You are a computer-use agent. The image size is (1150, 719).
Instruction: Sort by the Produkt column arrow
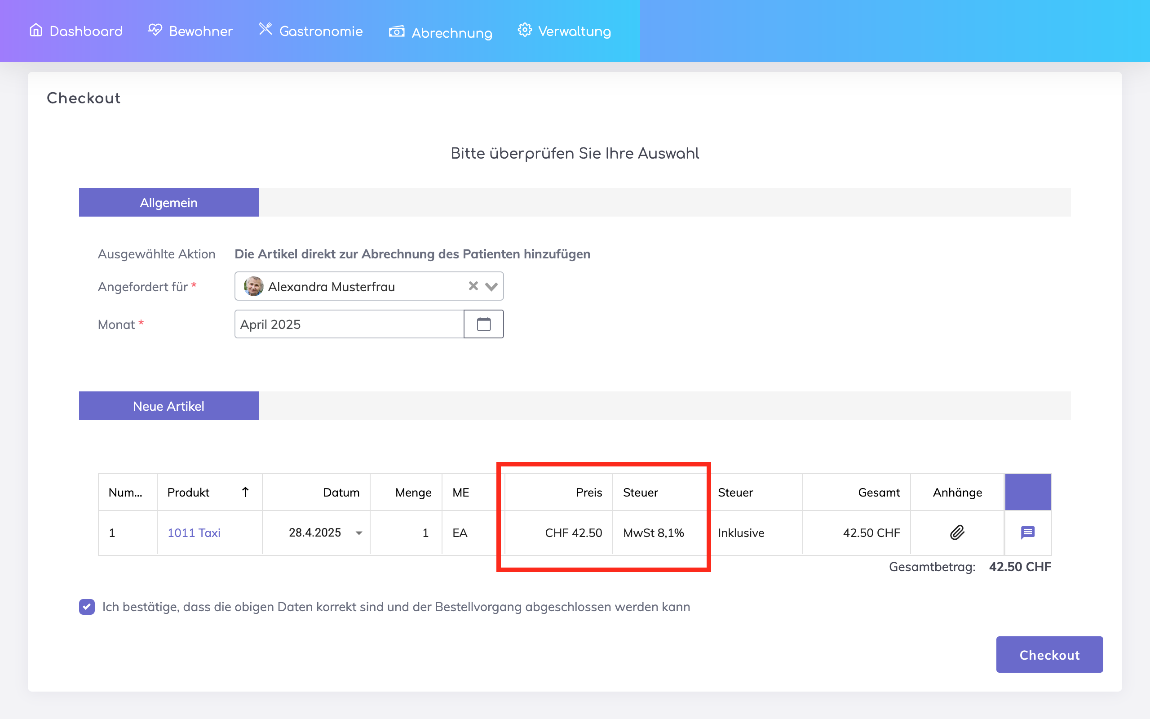[x=245, y=492]
